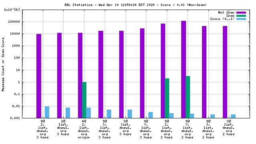The image size is (256, 144).
Task: Click the '4@ 2. list.dnswl.org origin' x-axis label
Action: tap(84, 129)
